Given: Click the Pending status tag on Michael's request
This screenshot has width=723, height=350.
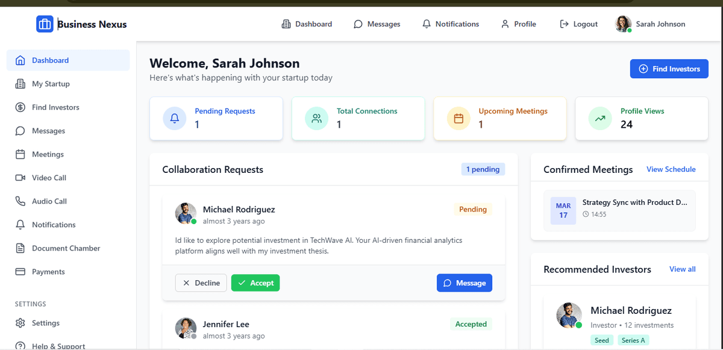Looking at the screenshot, I should point(473,209).
